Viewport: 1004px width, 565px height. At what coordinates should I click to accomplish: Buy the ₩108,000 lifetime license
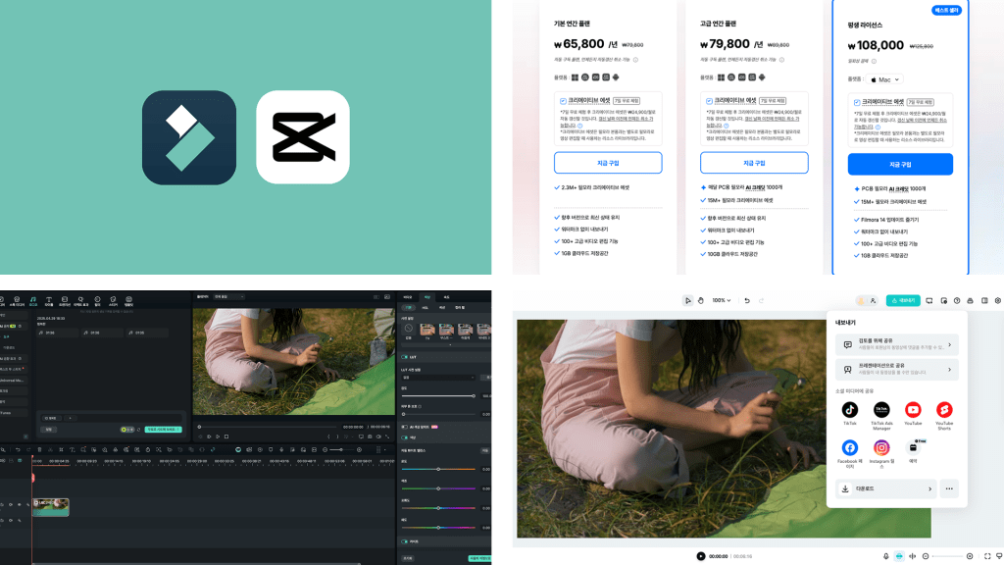(900, 164)
